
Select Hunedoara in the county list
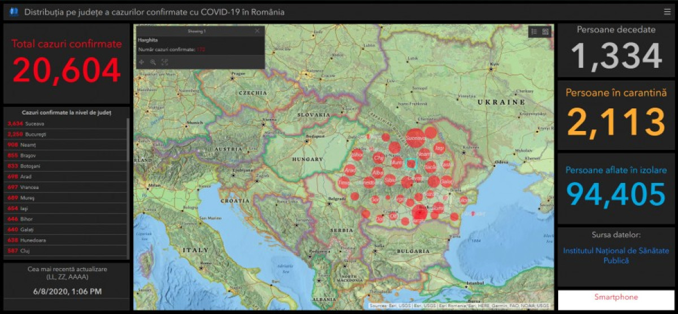point(35,240)
